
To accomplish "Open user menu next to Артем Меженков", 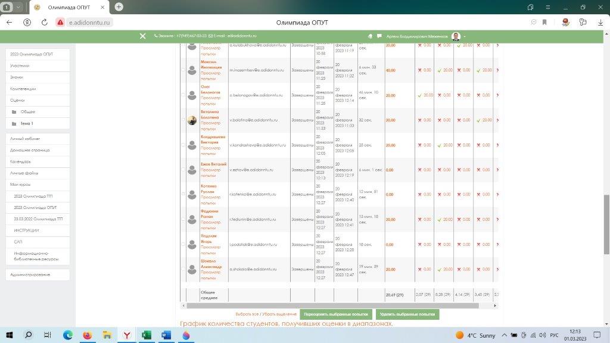I will point(465,36).
